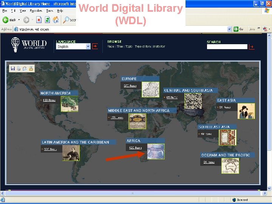The image size is (272, 204).
Task: Click the vertical scrollbar up arrow
Action: pos(269,36)
